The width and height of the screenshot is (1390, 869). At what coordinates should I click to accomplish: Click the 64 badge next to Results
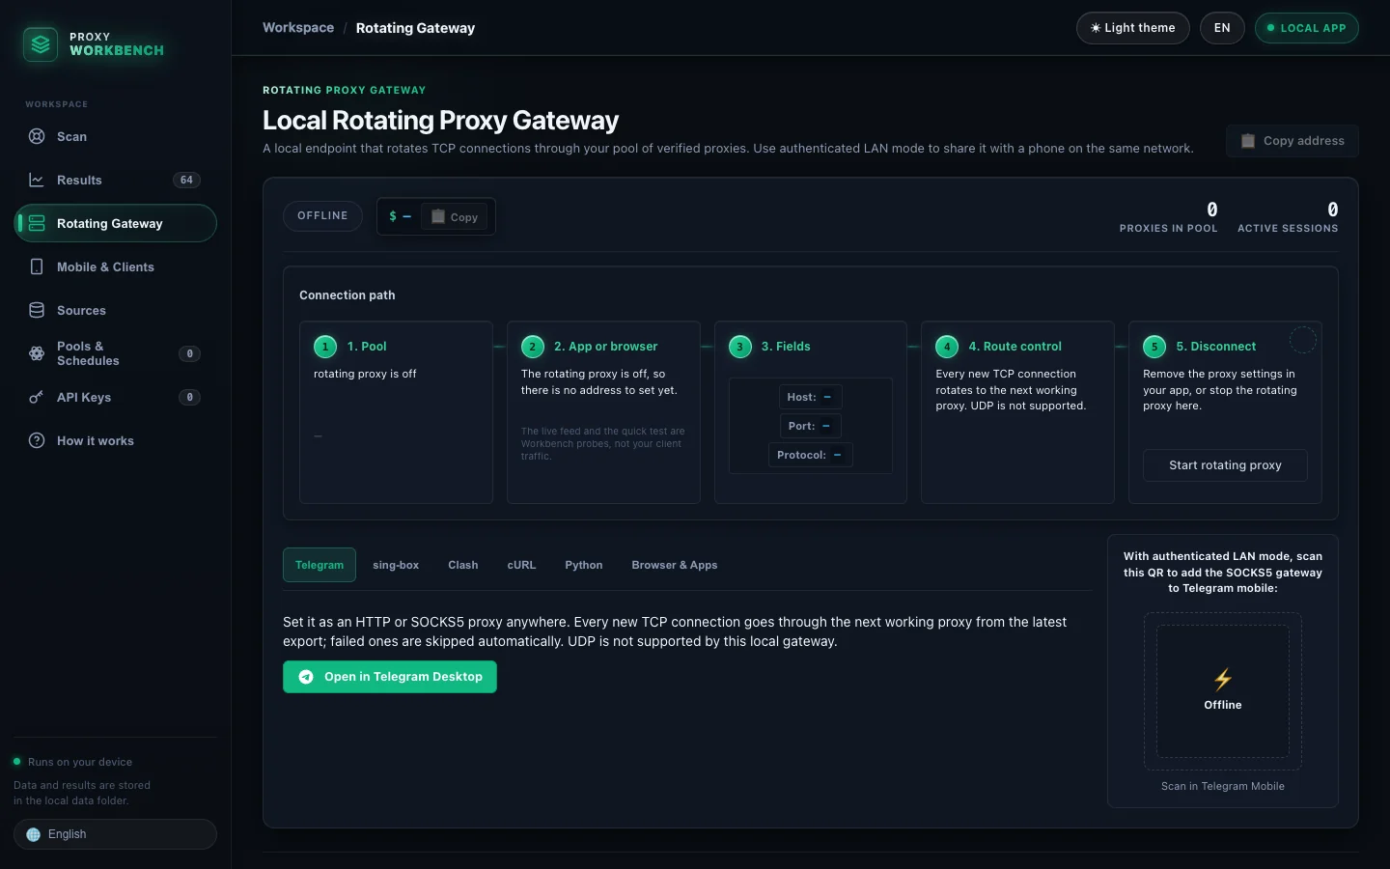tap(186, 180)
